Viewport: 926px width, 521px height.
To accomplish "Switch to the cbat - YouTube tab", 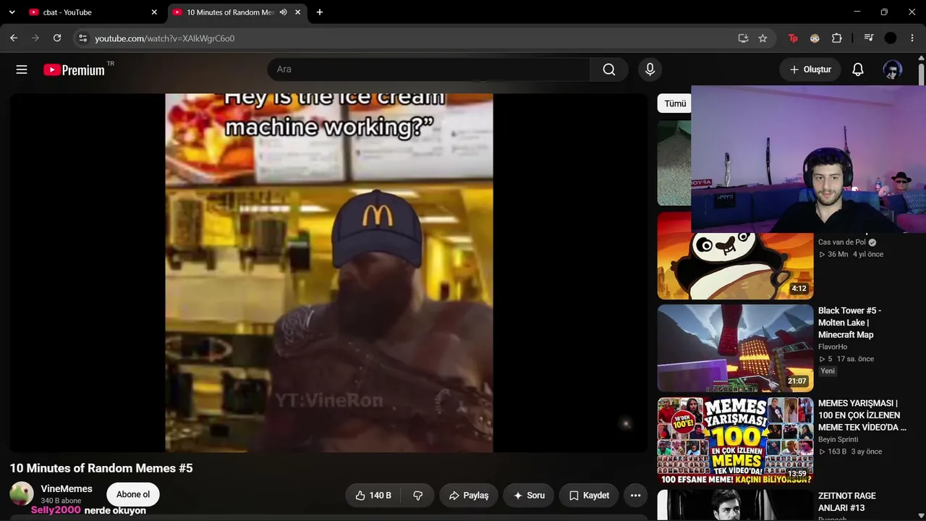I will coord(93,12).
